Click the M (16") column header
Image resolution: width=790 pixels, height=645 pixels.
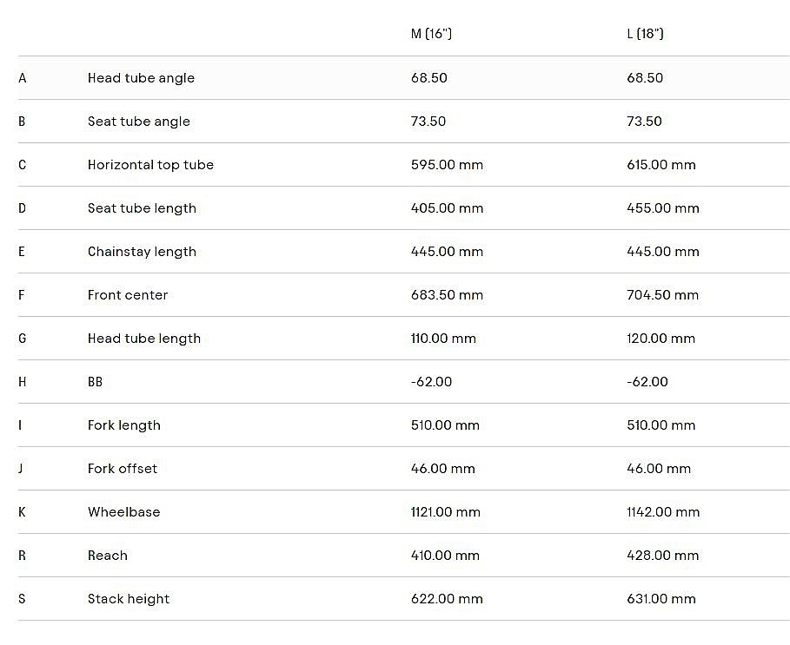[x=431, y=34]
